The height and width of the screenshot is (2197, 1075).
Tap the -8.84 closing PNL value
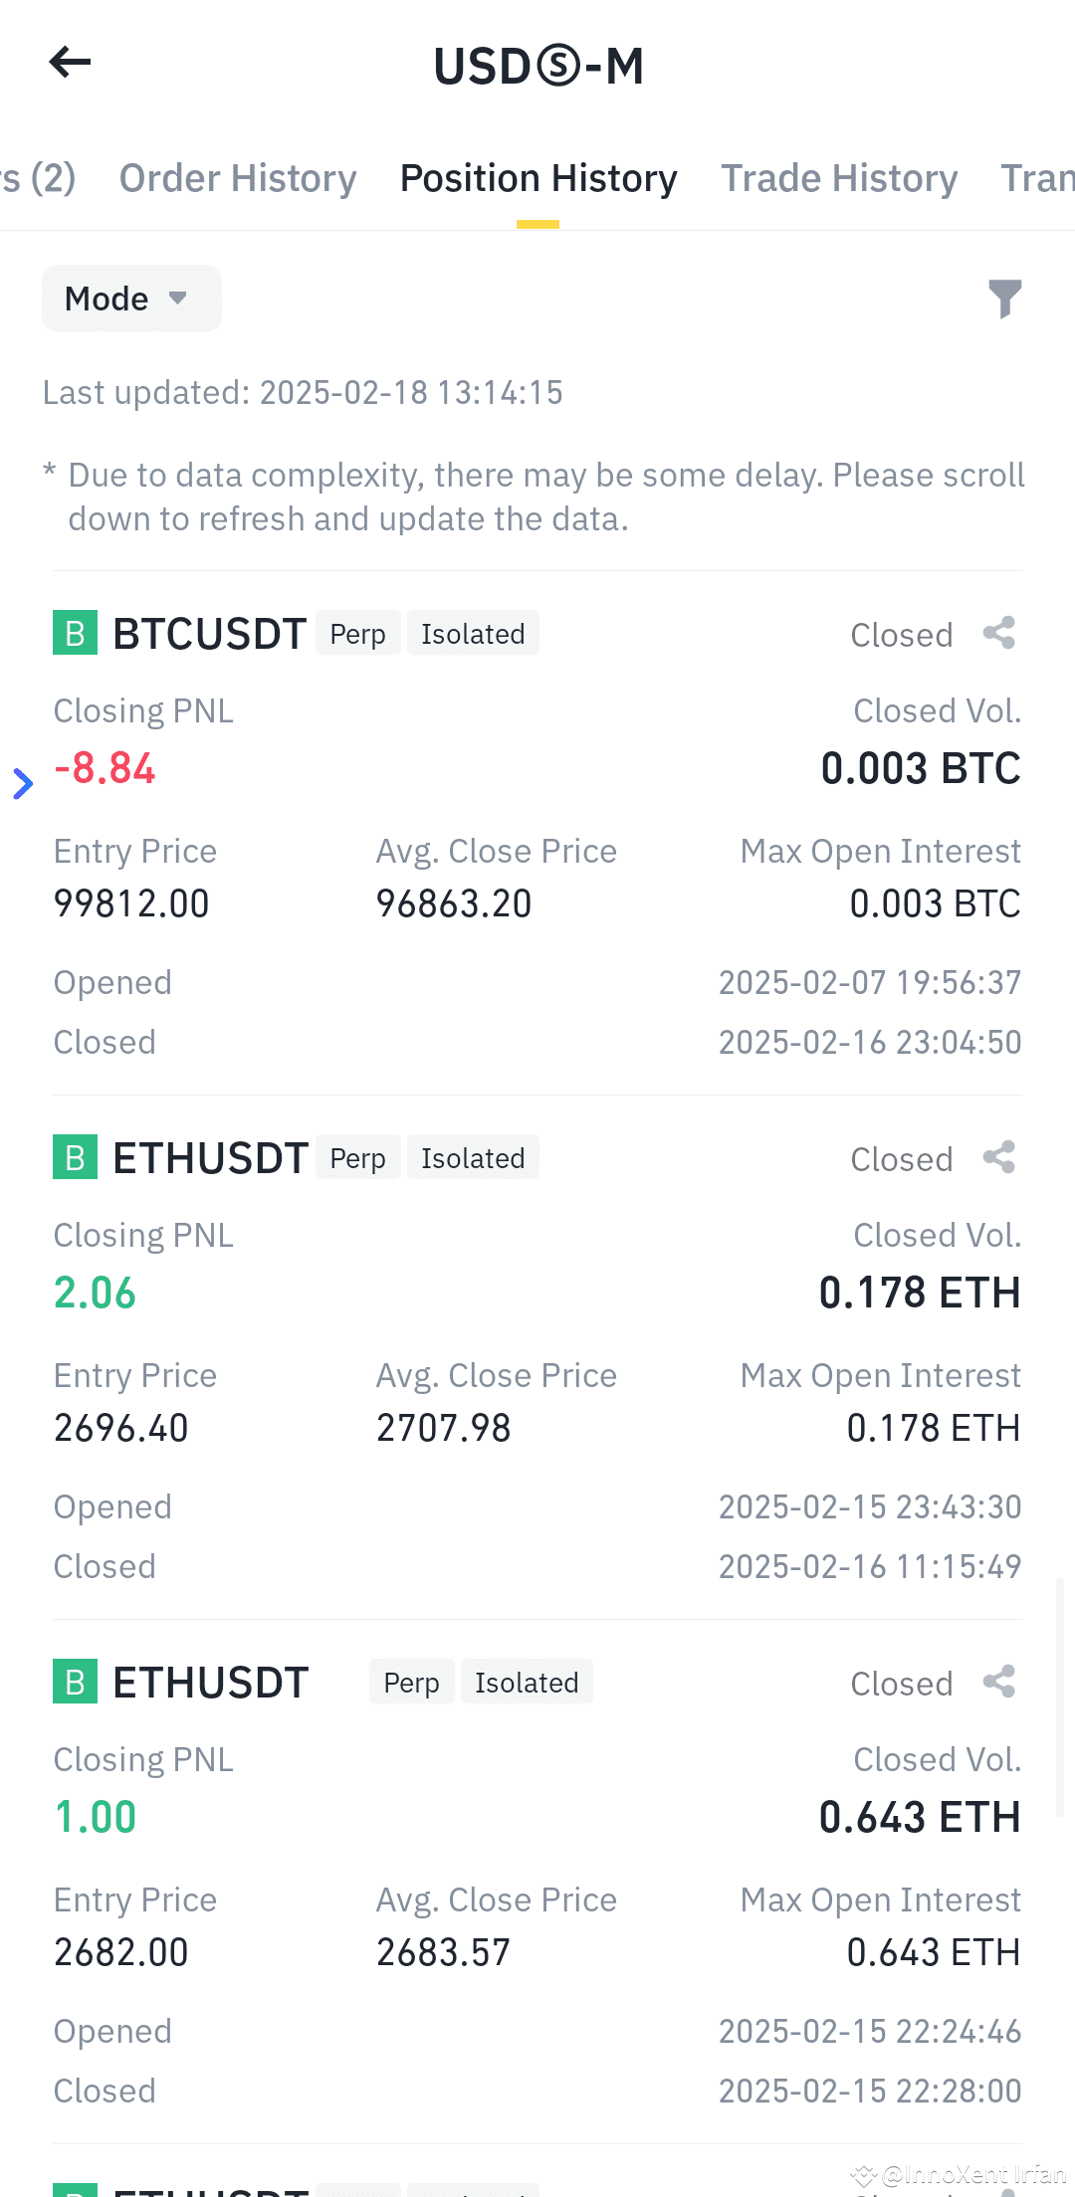(x=105, y=768)
